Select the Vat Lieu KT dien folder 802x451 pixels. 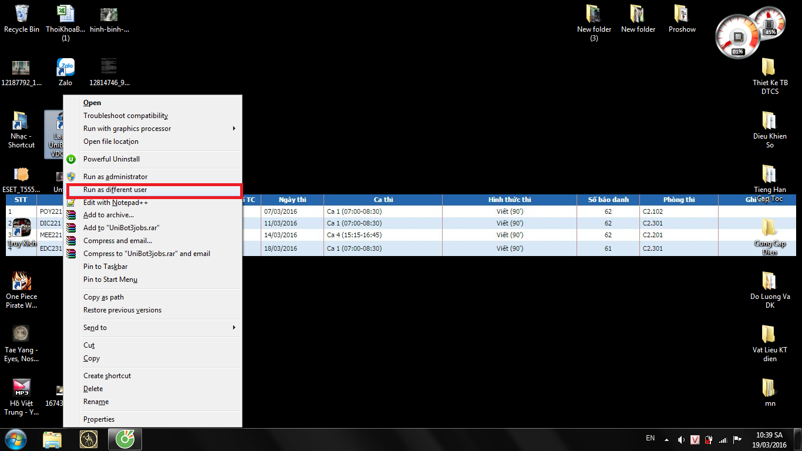point(770,344)
